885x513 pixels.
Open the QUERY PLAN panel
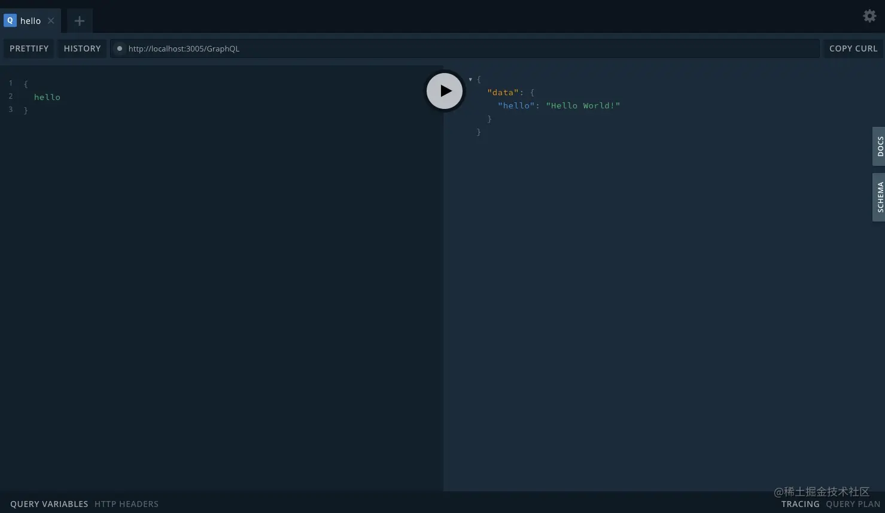pyautogui.click(x=853, y=504)
